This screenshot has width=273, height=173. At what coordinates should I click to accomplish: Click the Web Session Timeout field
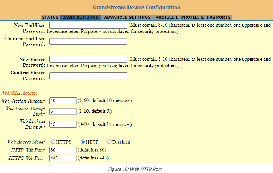tap(63, 101)
